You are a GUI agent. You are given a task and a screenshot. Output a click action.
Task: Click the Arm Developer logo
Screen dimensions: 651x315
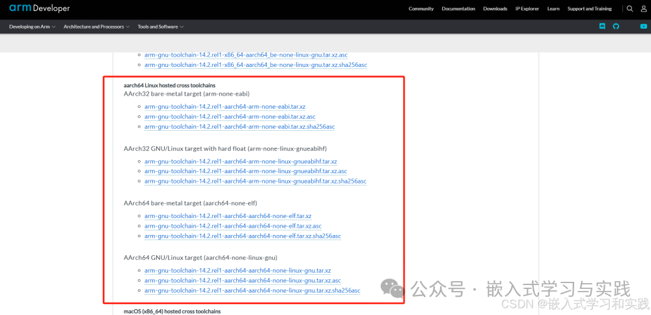click(x=40, y=8)
